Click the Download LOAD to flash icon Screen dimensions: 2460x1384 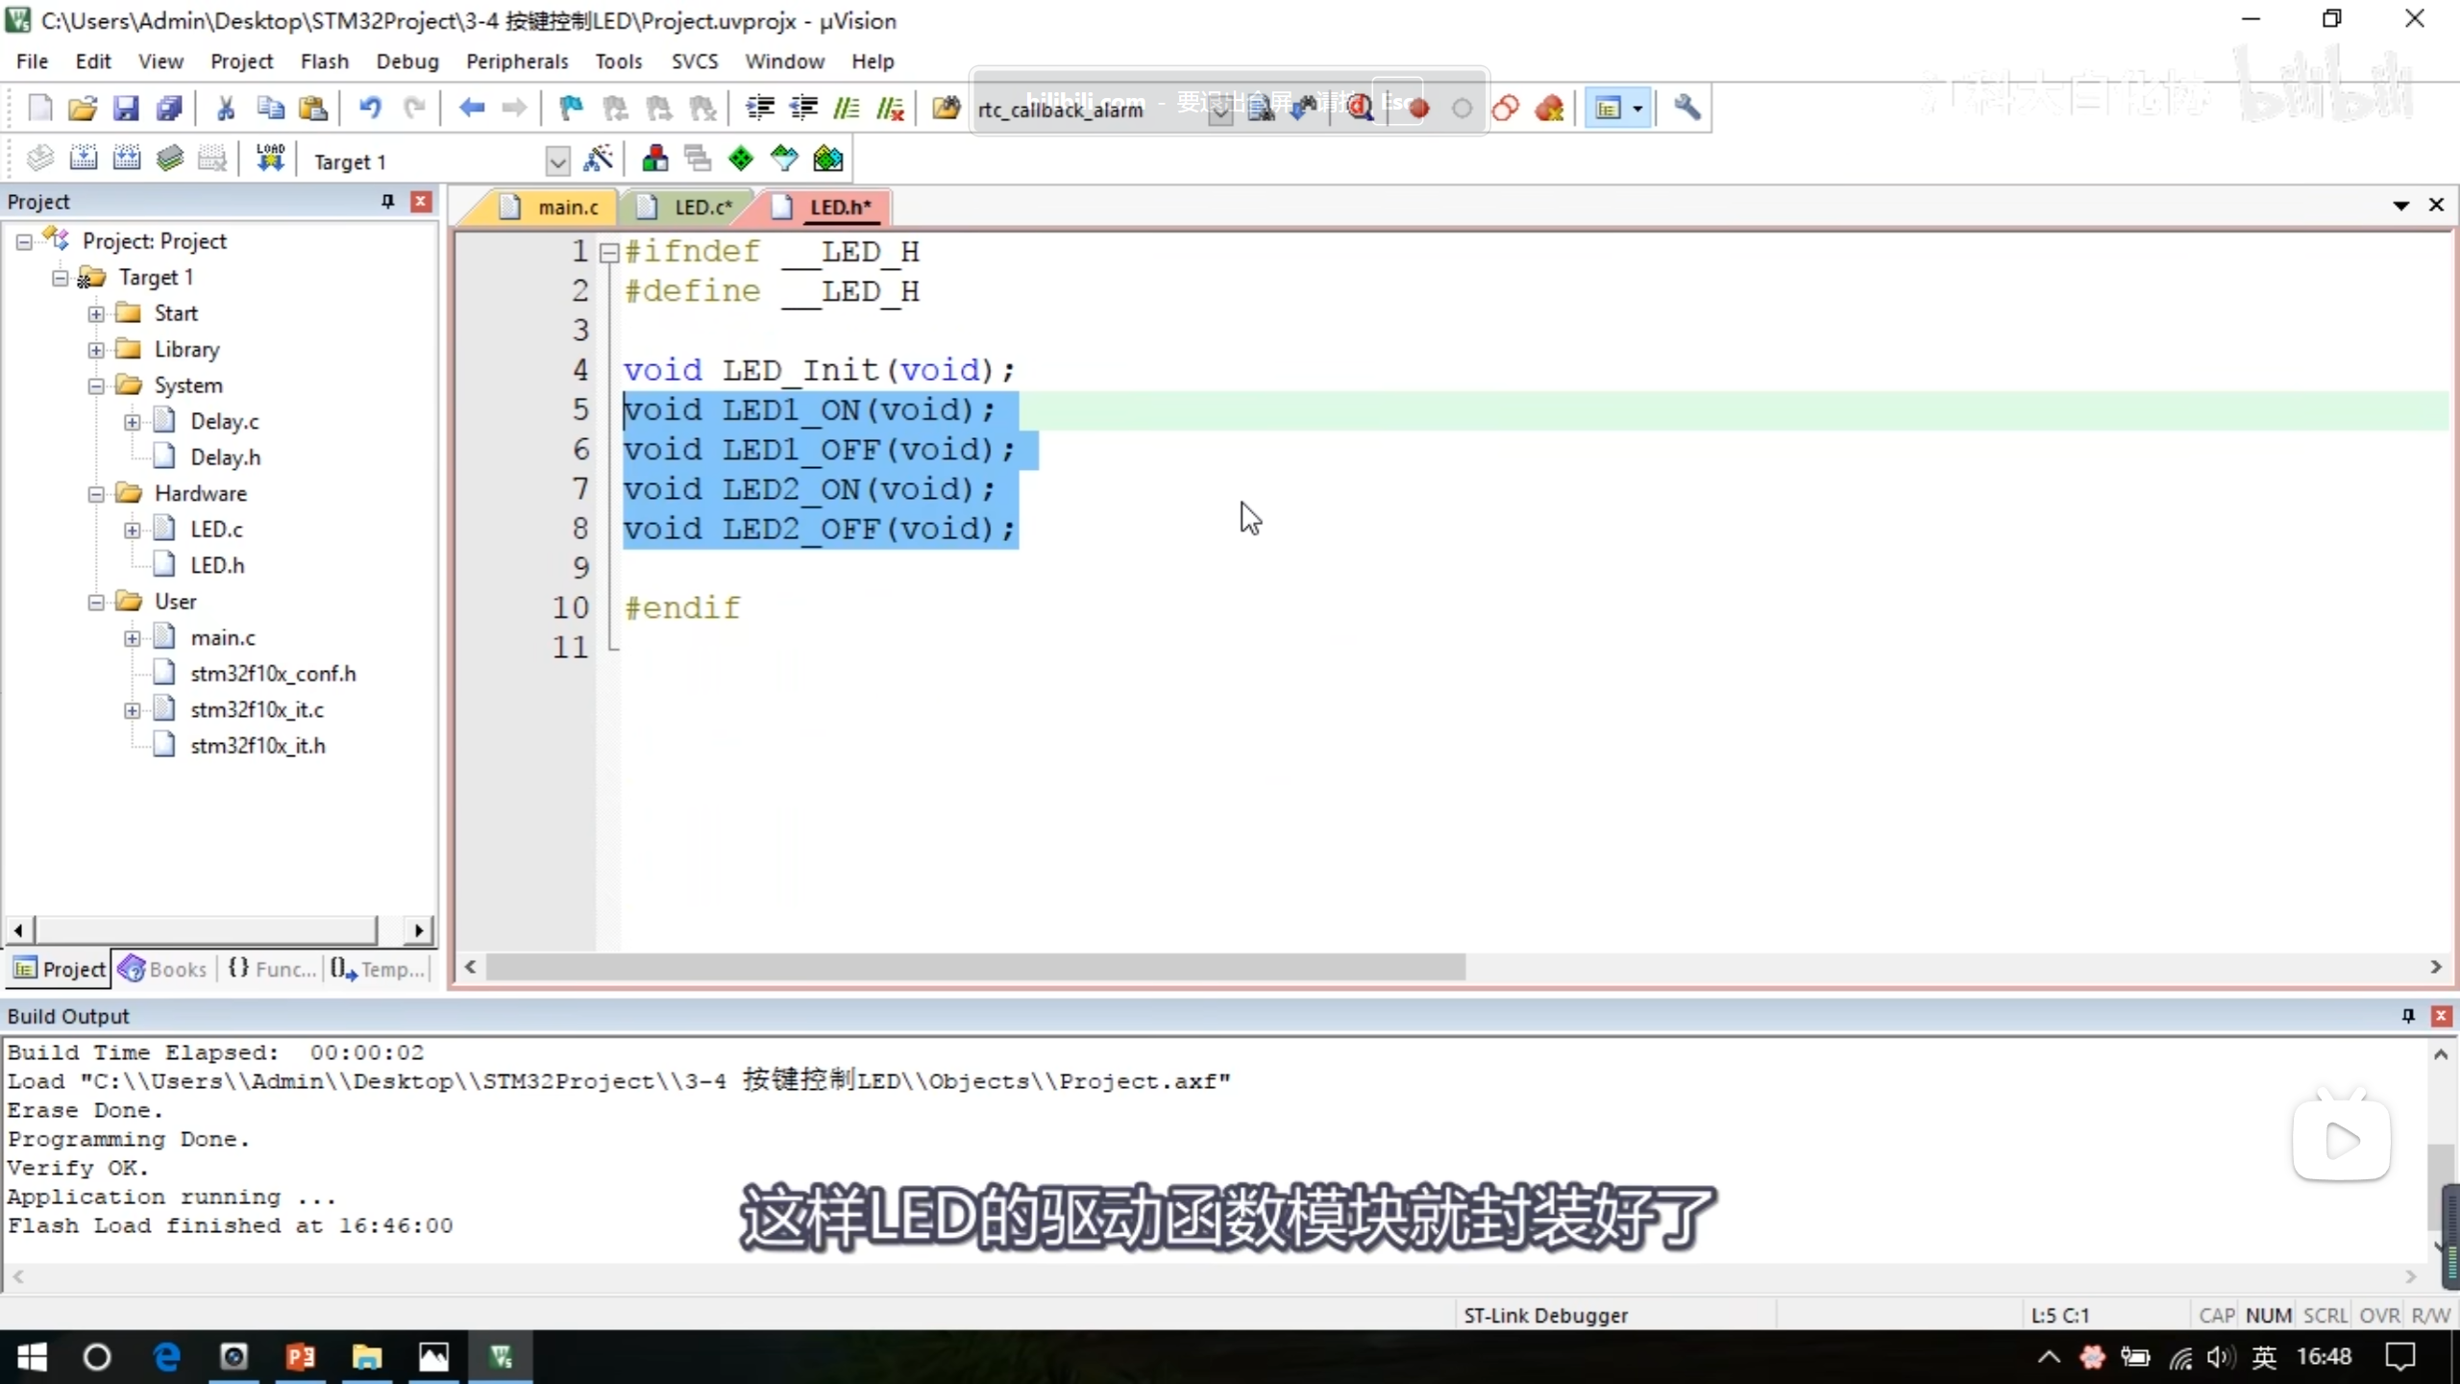pos(270,159)
